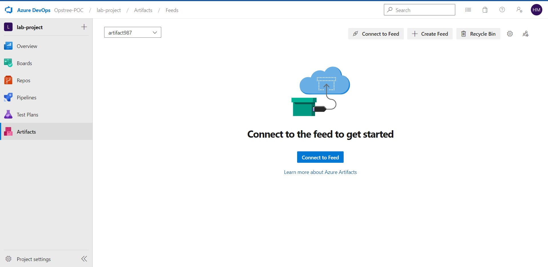Viewport: 548px width, 267px height.
Task: Open Boards in the sidebar
Action: tap(46, 63)
